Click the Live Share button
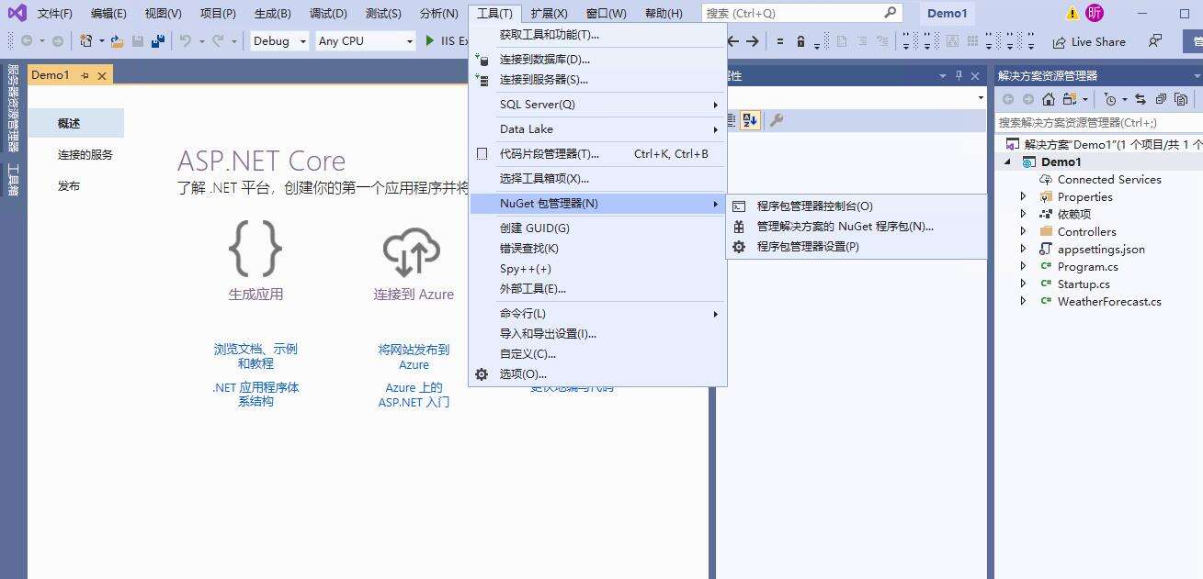Viewport: 1203px width, 579px height. [1089, 41]
